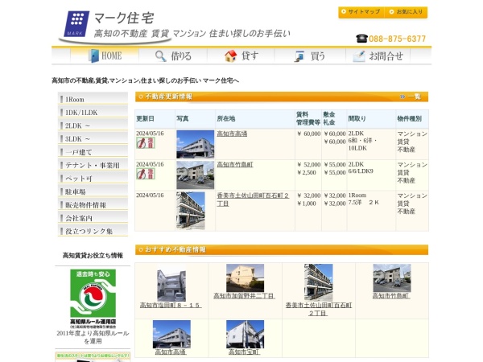Click the house icon next to 貸す
The height and width of the screenshot is (362, 483).
231,56
